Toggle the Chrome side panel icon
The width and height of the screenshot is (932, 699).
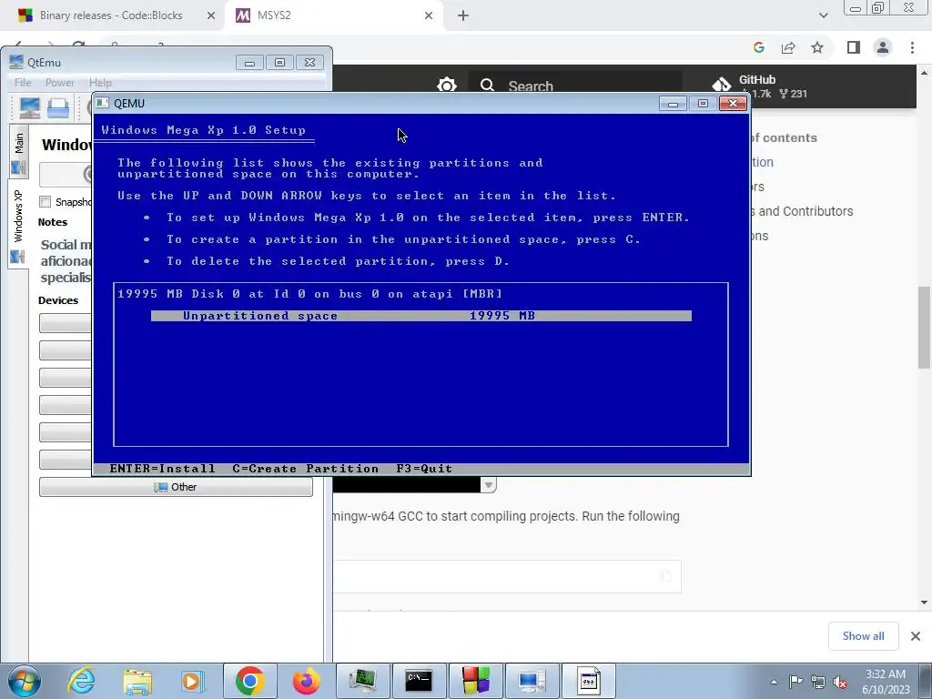click(x=854, y=47)
